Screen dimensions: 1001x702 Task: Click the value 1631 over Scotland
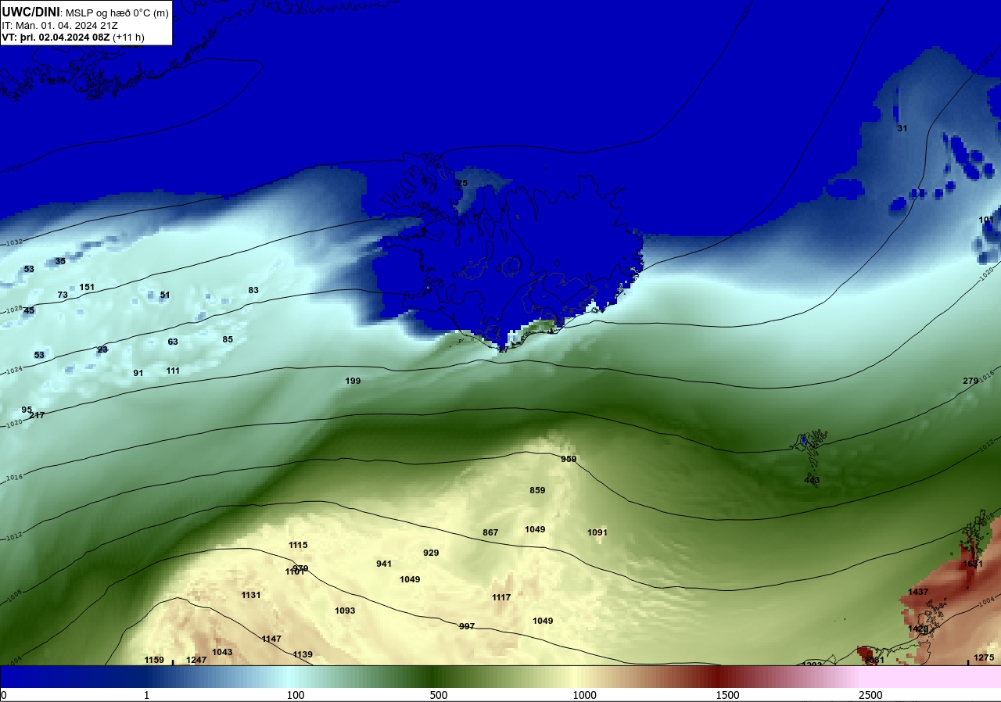click(x=973, y=564)
